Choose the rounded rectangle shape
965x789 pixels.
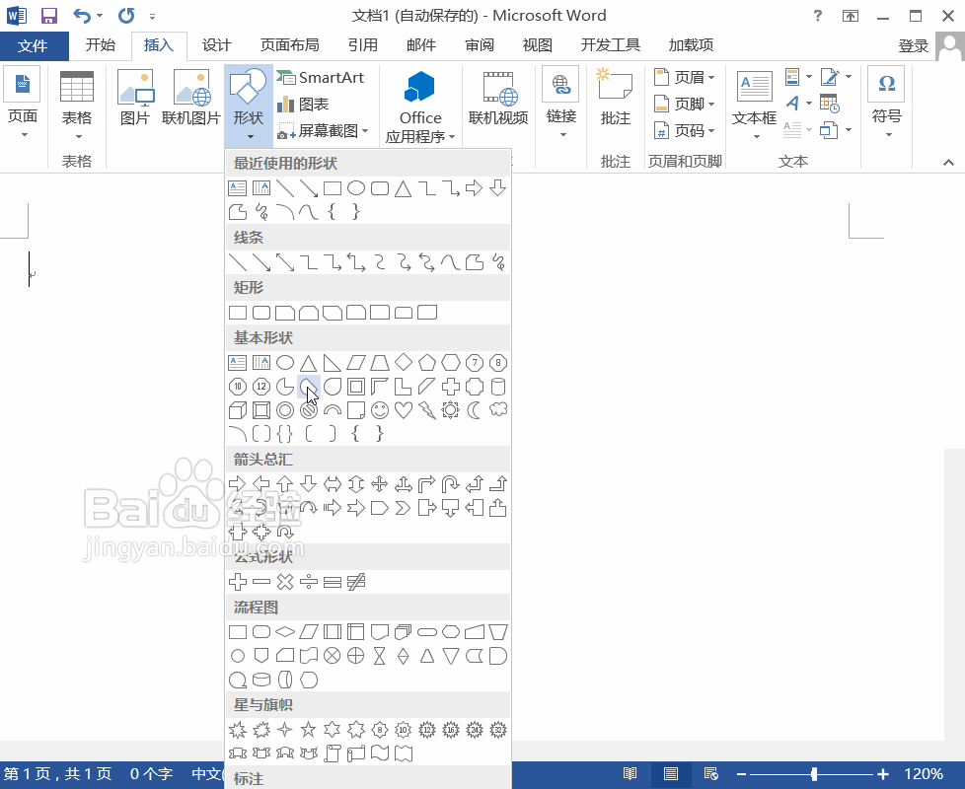(260, 312)
